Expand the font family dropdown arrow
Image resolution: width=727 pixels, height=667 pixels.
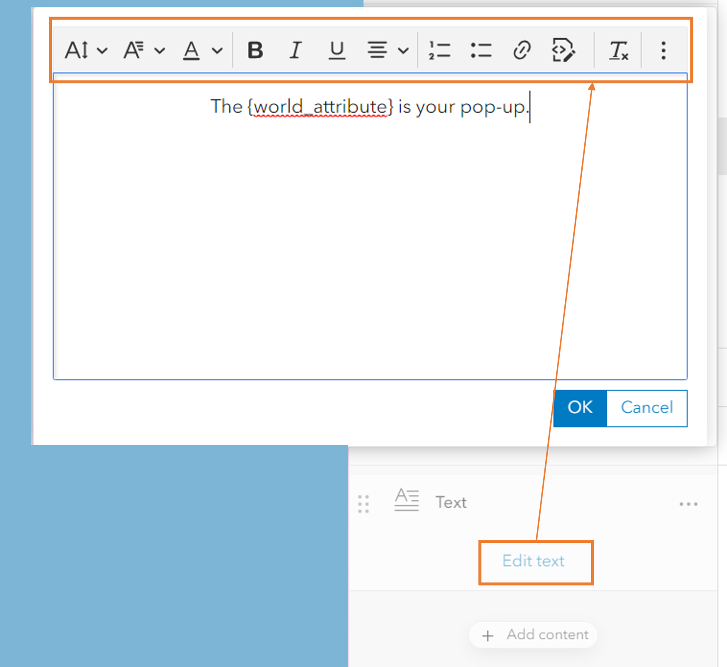tap(160, 51)
